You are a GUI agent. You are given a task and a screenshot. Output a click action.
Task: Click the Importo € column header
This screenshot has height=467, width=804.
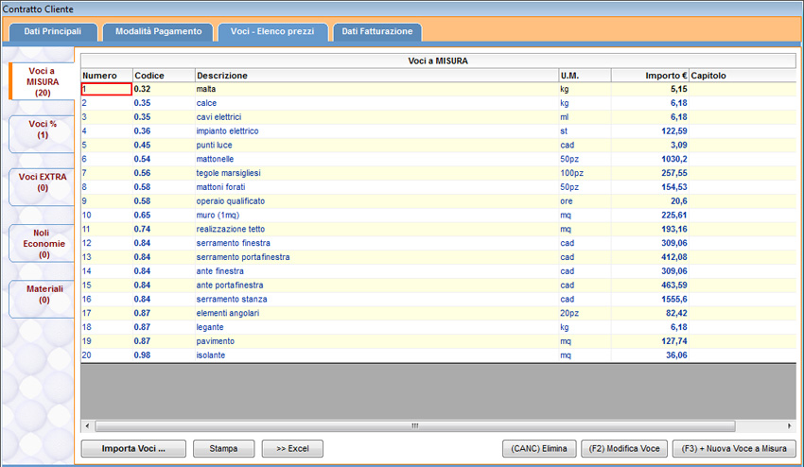tap(649, 76)
